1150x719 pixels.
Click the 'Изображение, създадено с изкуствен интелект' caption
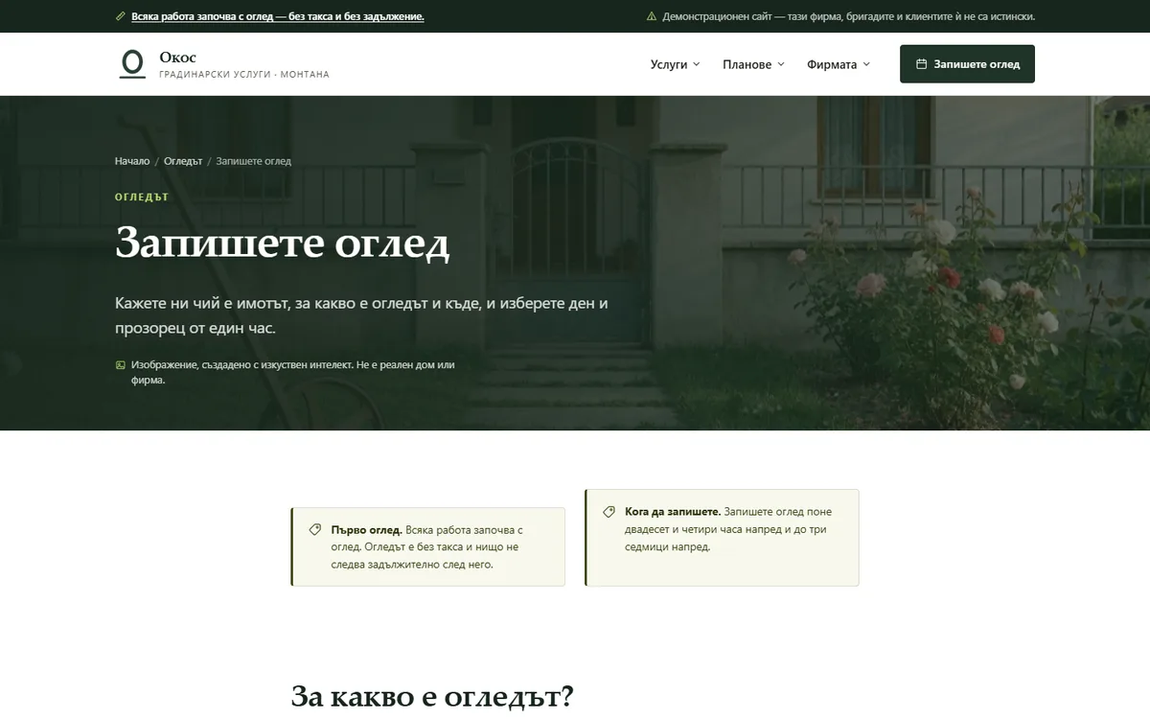pos(292,372)
